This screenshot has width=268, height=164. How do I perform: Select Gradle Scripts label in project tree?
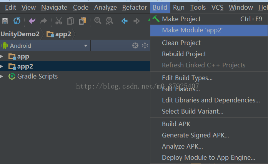[37, 76]
